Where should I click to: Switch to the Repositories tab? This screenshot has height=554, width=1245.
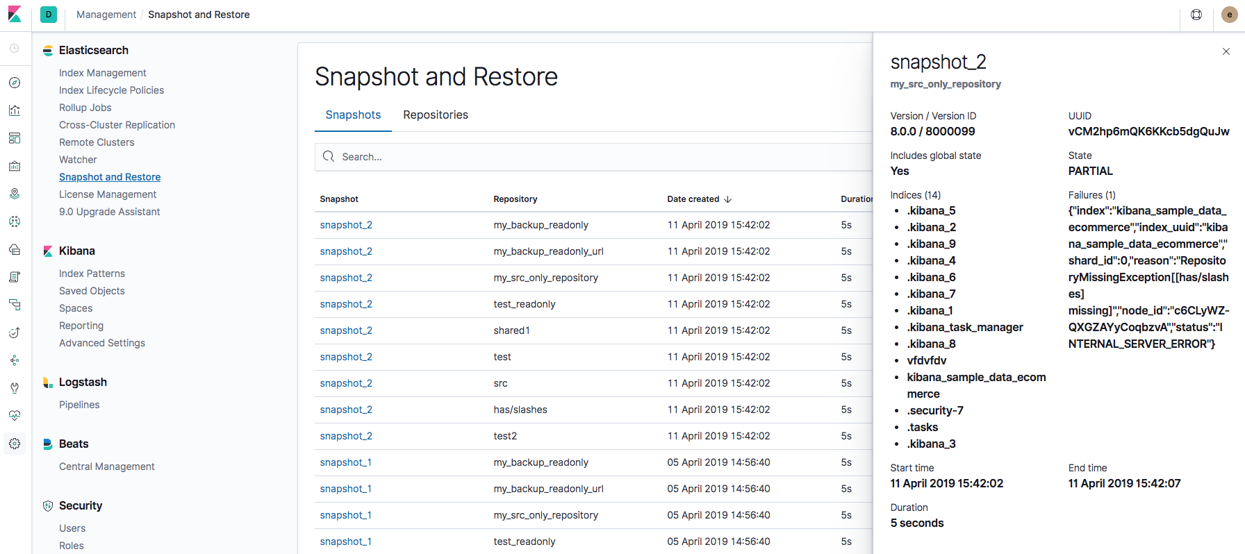(x=436, y=115)
